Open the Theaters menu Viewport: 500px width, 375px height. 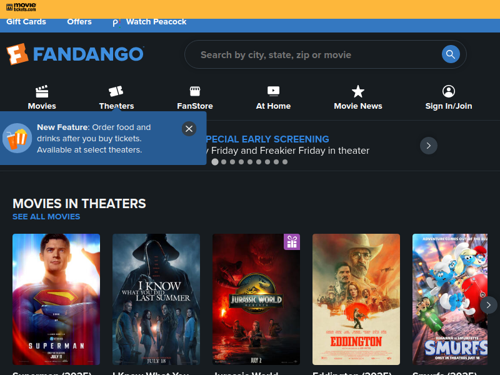click(x=116, y=97)
